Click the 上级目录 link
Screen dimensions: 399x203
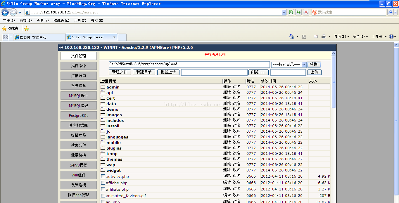[108, 81]
